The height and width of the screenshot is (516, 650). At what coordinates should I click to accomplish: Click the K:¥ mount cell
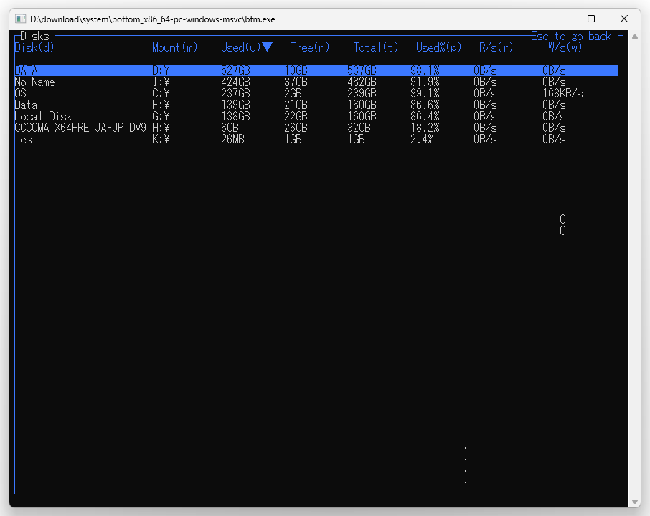[161, 140]
